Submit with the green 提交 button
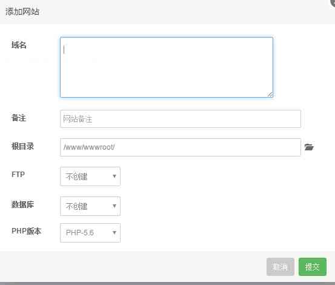335x285 pixels. 313,267
